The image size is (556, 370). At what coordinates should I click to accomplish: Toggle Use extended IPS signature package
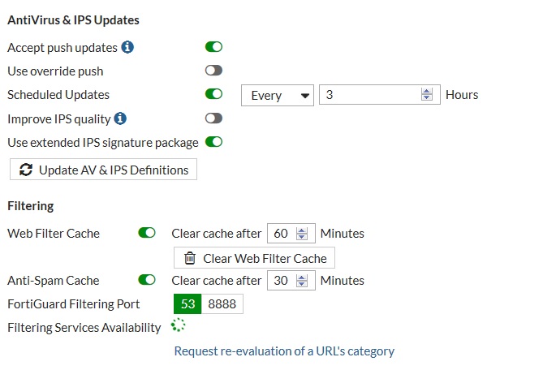click(214, 142)
